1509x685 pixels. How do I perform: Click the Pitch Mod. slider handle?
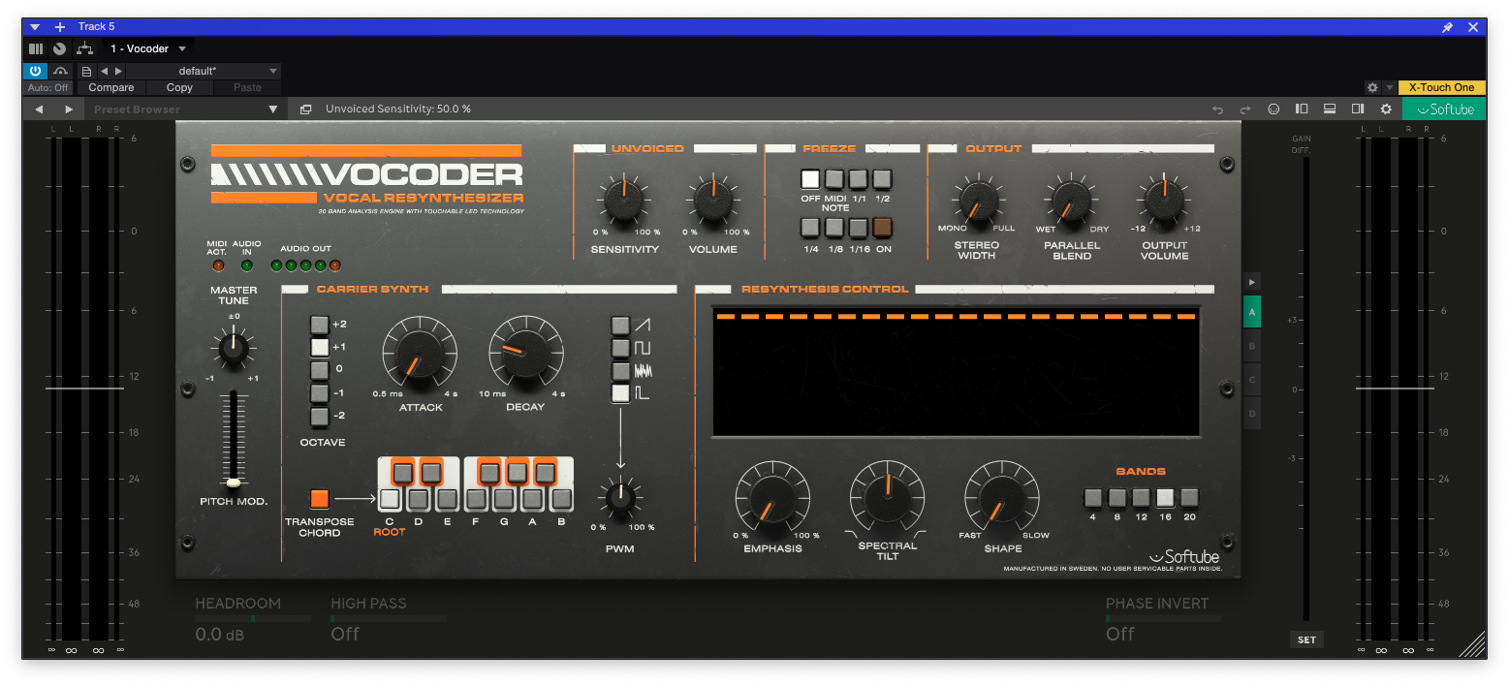point(233,482)
